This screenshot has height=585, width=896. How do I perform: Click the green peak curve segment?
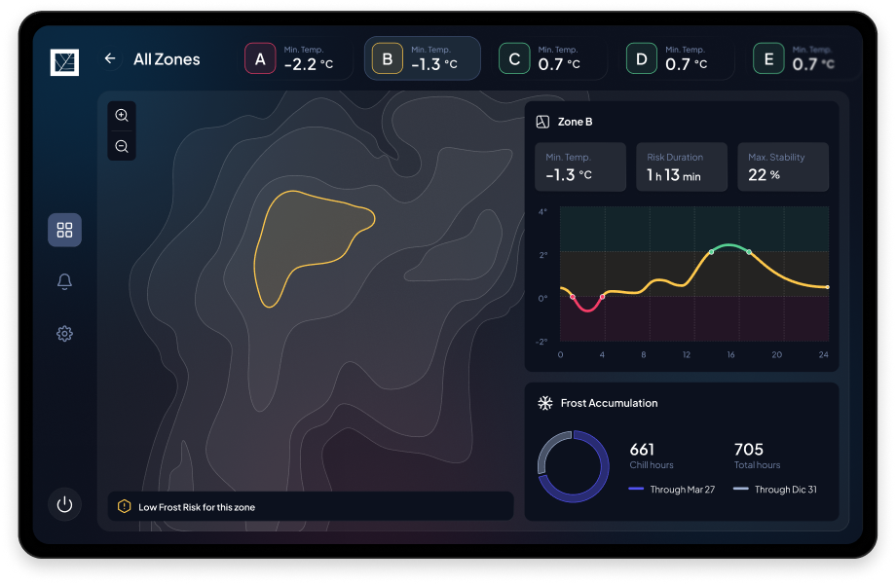click(x=730, y=246)
